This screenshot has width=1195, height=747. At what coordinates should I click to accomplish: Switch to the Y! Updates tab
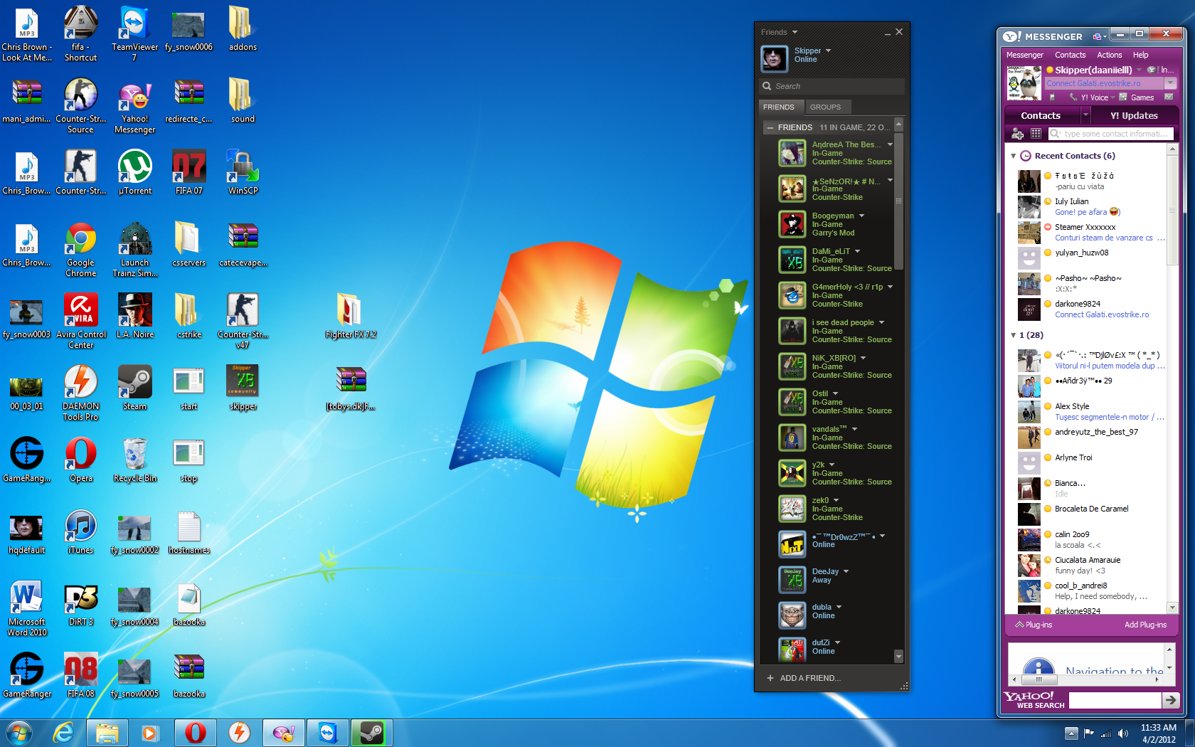1134,115
